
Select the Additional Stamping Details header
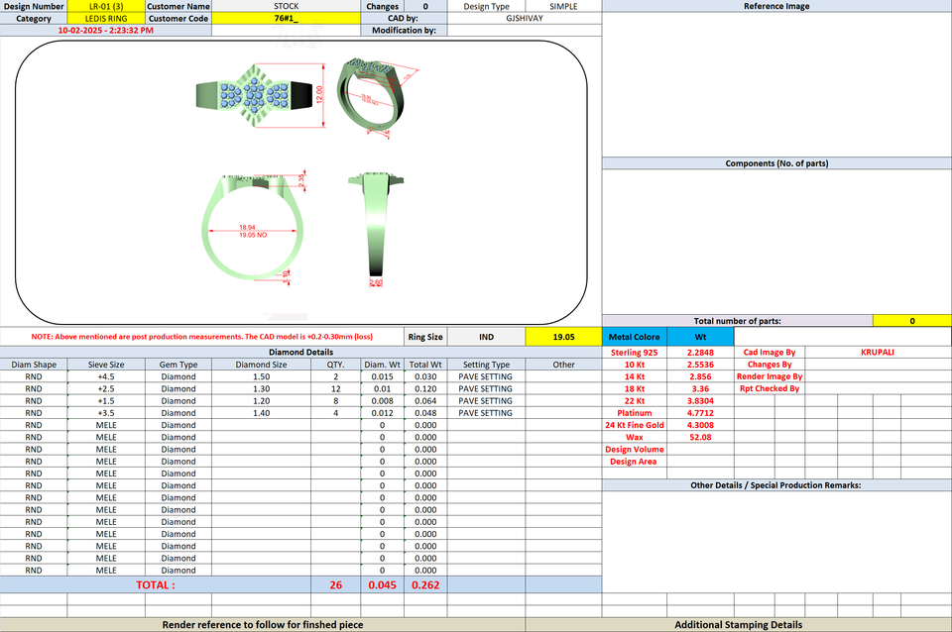coord(738,625)
